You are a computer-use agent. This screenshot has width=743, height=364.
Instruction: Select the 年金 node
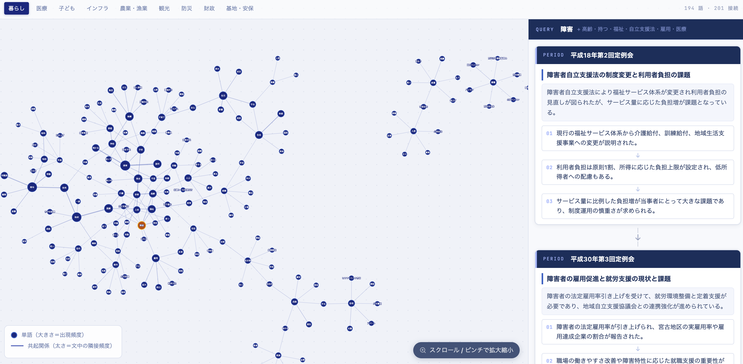click(59, 160)
